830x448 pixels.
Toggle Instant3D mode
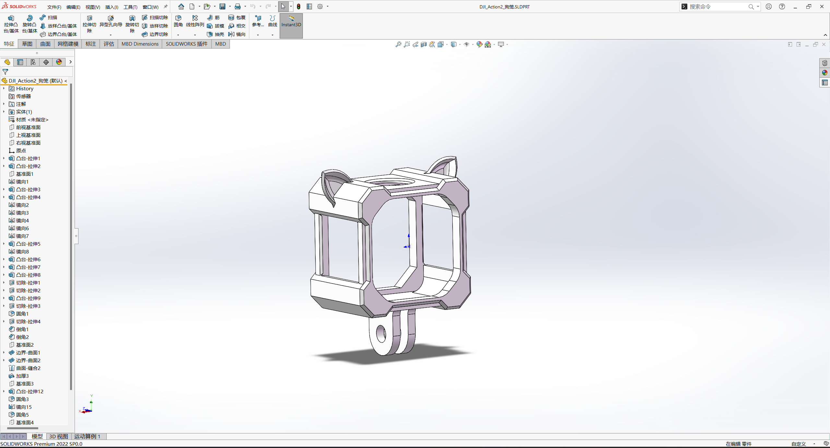click(x=291, y=26)
